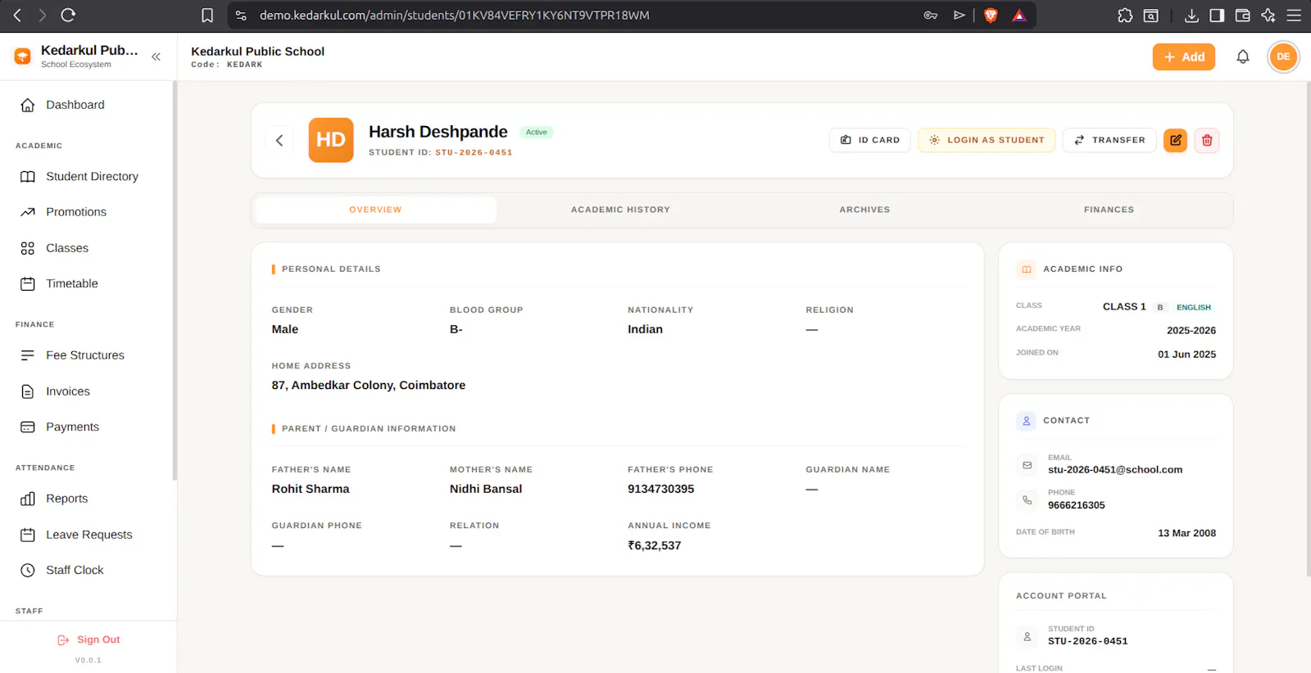1311x673 pixels.
Task: Click date of birth 13 Mar 2008
Action: (x=1186, y=533)
